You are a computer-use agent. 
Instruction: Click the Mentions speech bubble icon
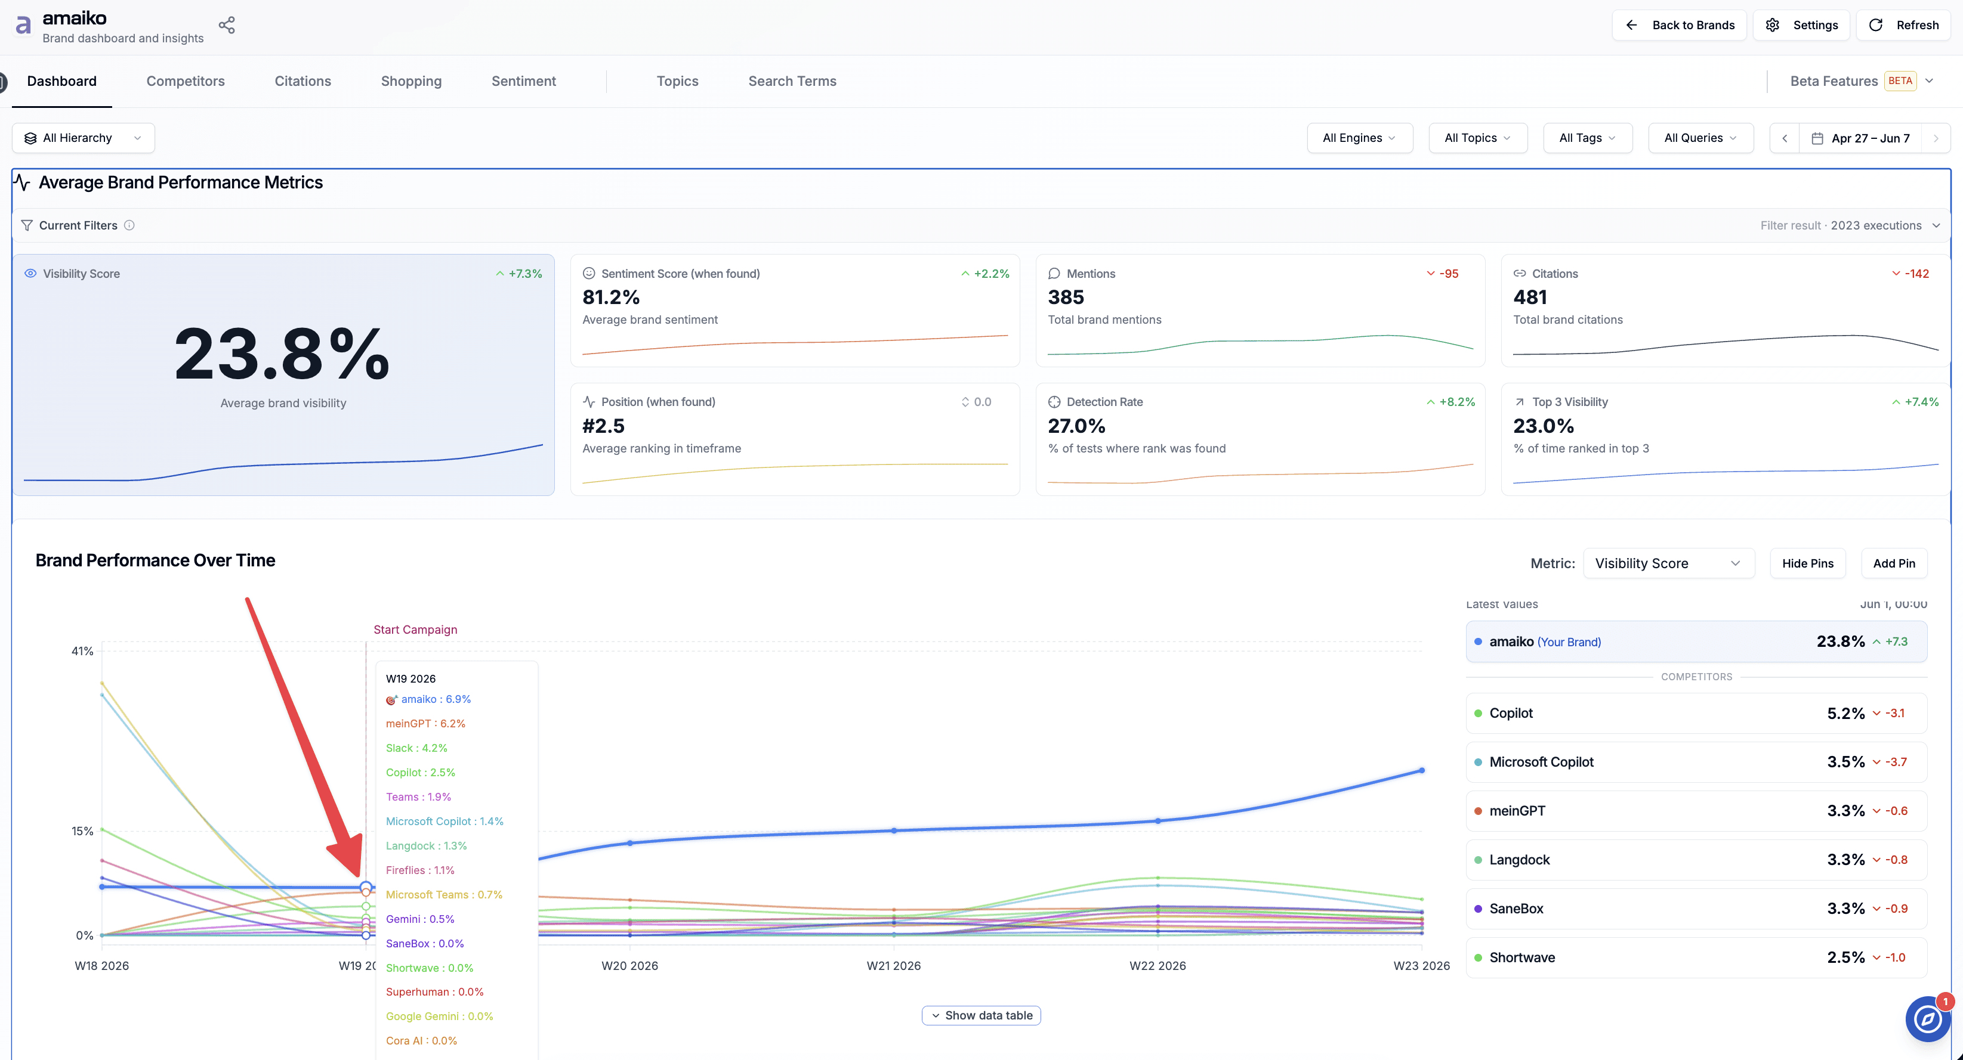pyautogui.click(x=1054, y=274)
